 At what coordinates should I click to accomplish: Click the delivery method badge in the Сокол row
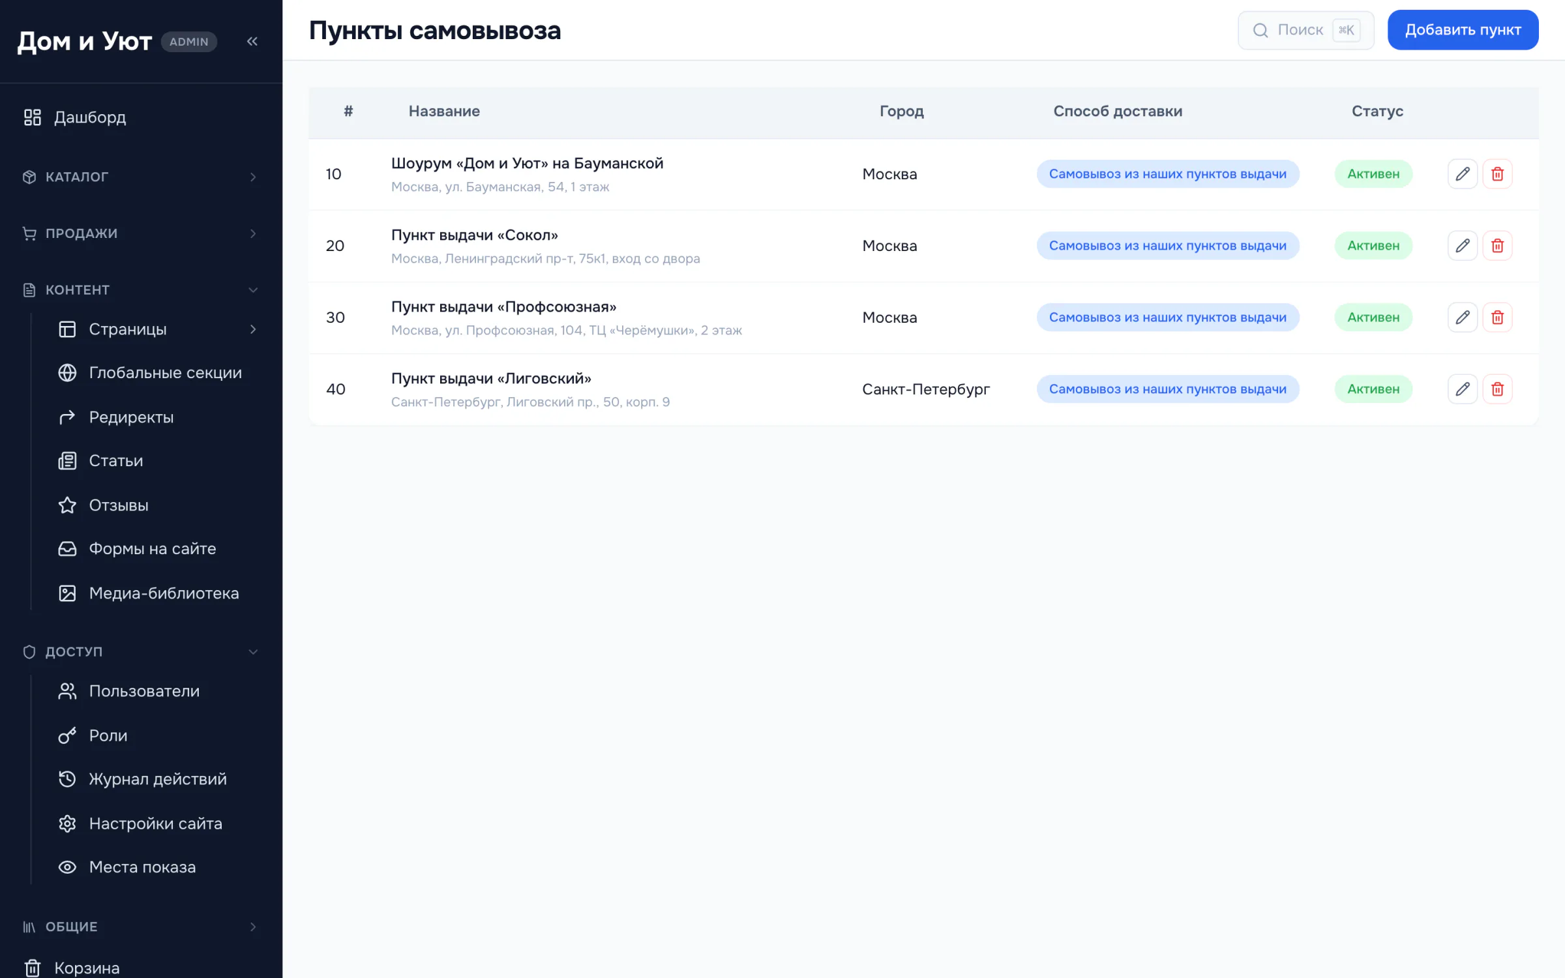point(1167,246)
